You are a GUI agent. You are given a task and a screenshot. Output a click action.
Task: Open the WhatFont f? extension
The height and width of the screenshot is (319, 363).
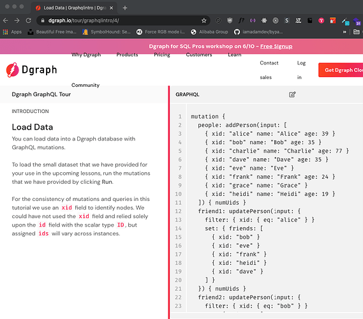(x=241, y=20)
